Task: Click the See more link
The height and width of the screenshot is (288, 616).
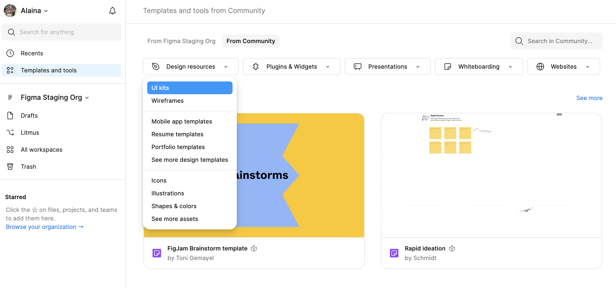Action: click(x=589, y=98)
